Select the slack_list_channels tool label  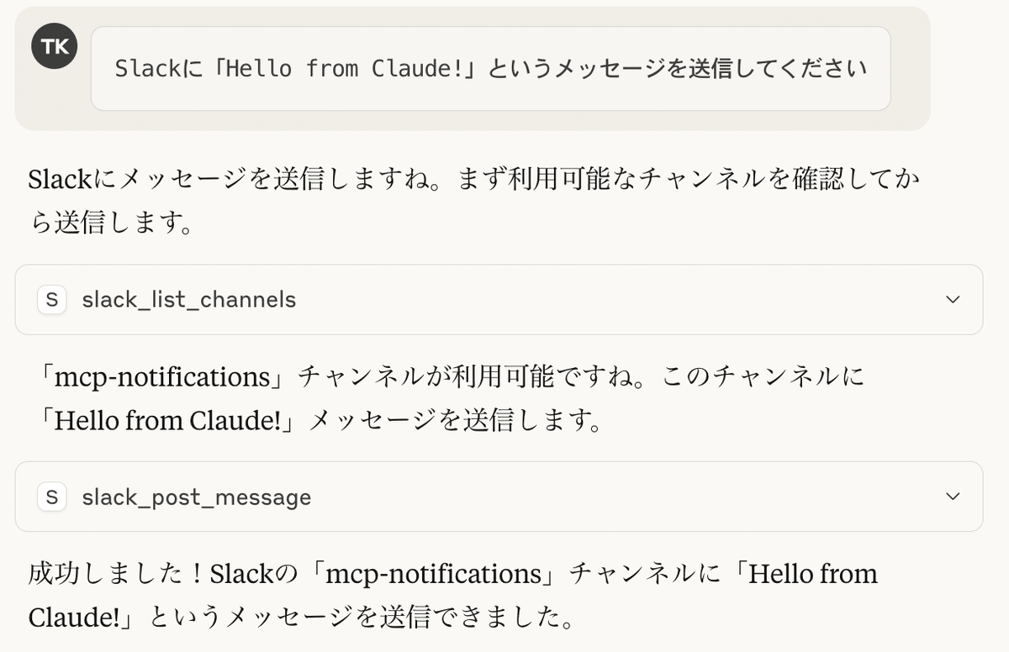coord(188,299)
